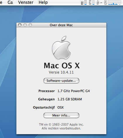The height and width of the screenshot is (138, 123).
Task: Click the Over deze Mac title bar
Action: [61, 25]
